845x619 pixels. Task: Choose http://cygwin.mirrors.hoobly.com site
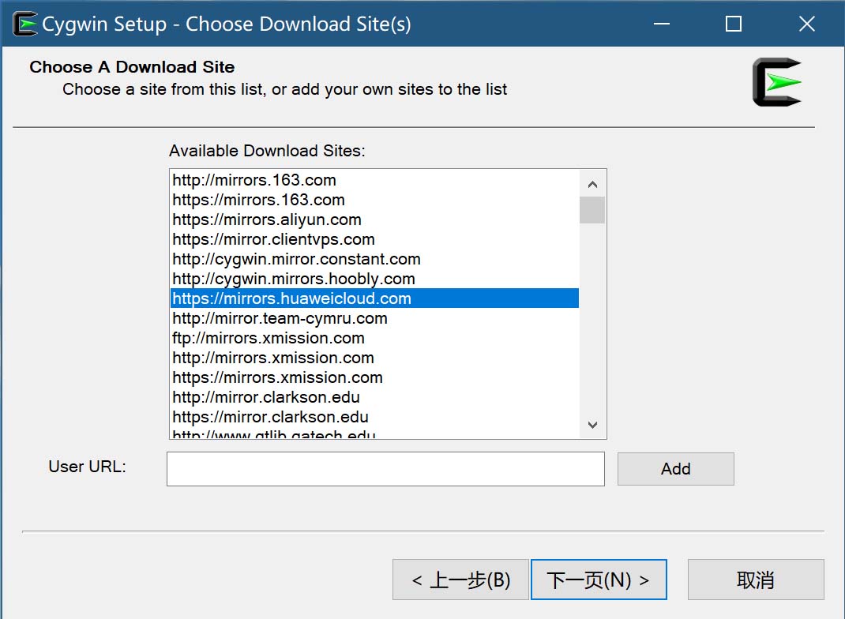374,279
